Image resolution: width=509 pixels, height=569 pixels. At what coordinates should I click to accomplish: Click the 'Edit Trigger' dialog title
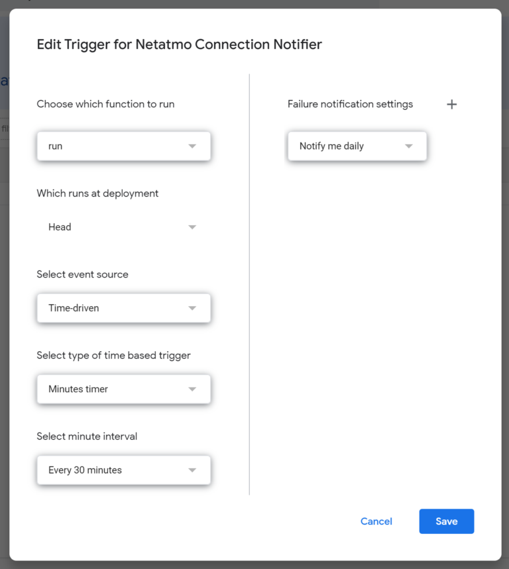tap(179, 44)
